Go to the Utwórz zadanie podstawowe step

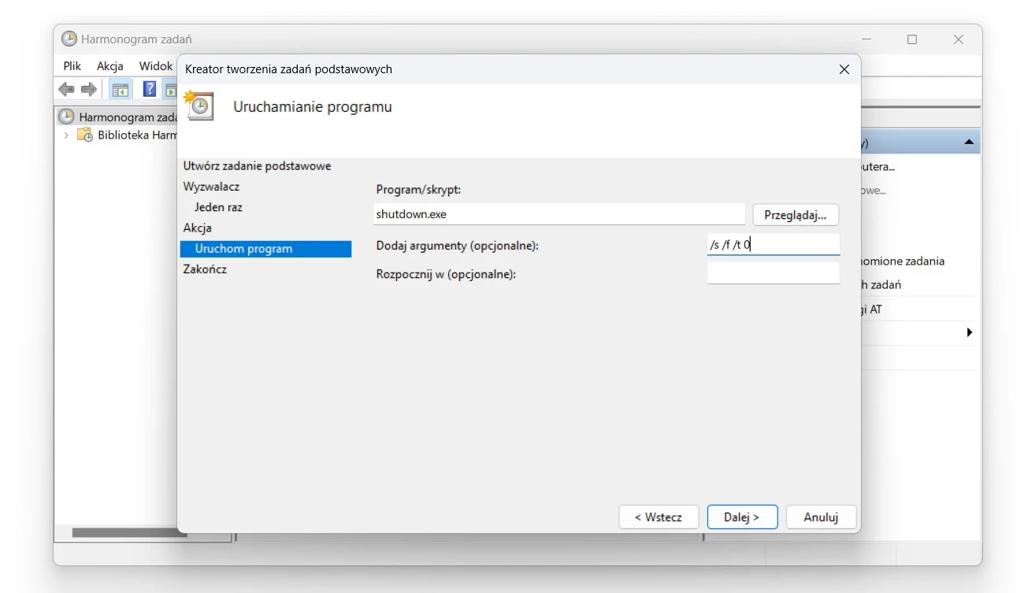click(x=258, y=166)
